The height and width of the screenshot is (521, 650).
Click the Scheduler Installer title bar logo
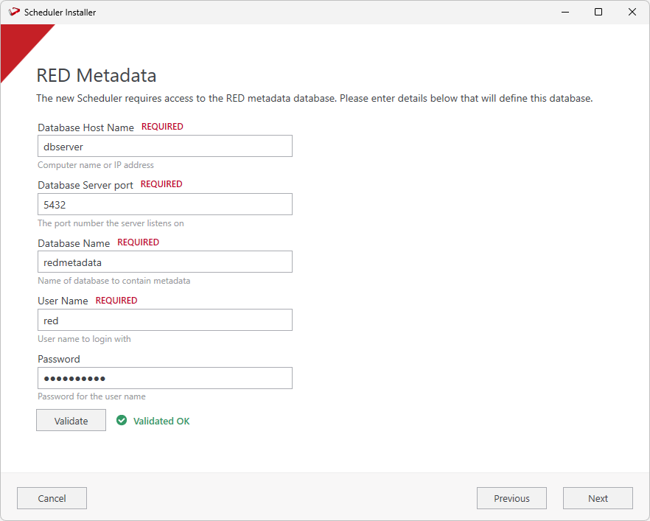(x=14, y=12)
